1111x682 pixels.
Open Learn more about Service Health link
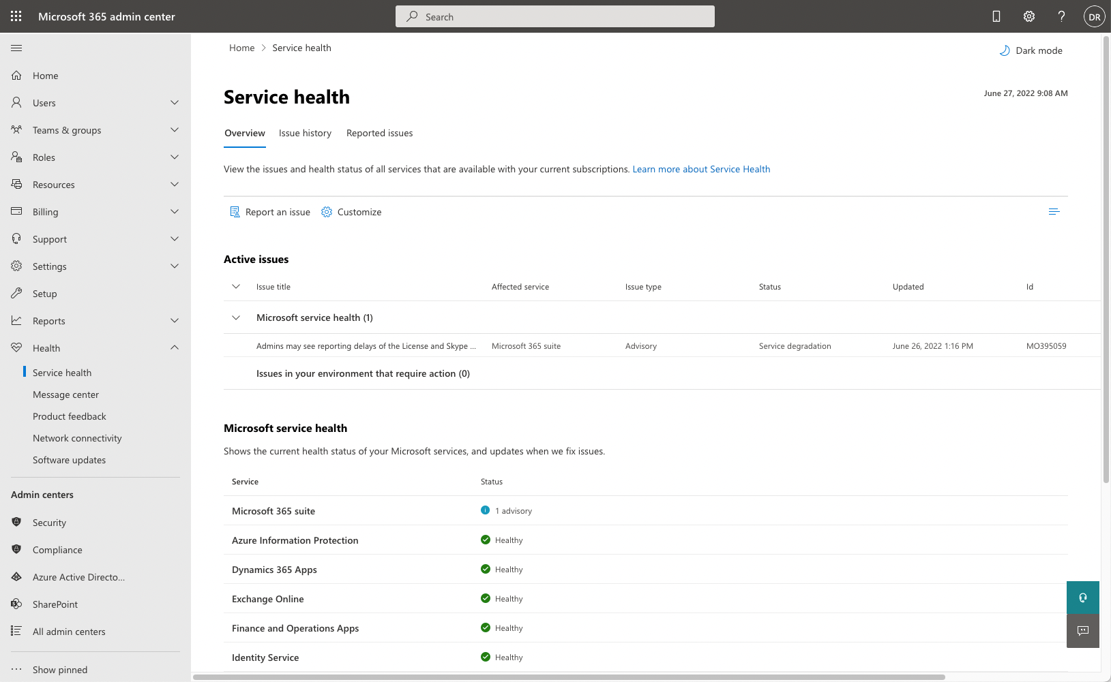[701, 169]
